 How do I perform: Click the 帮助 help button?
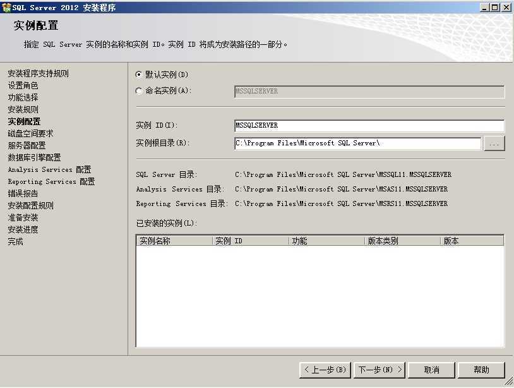point(481,370)
